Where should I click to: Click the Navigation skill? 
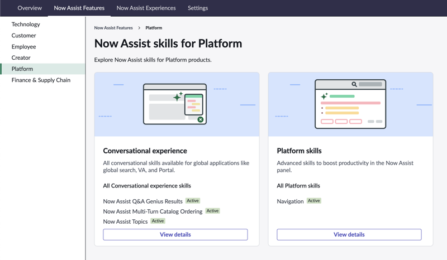[x=290, y=201]
